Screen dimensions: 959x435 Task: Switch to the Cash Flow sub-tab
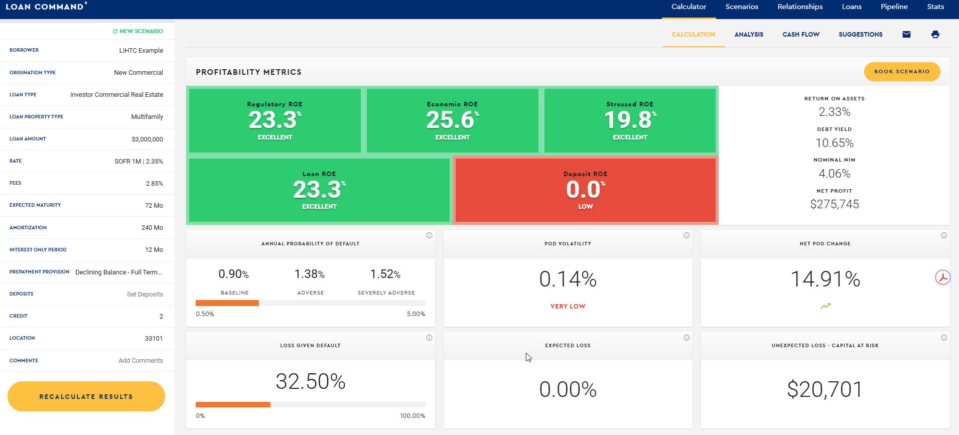tap(801, 35)
